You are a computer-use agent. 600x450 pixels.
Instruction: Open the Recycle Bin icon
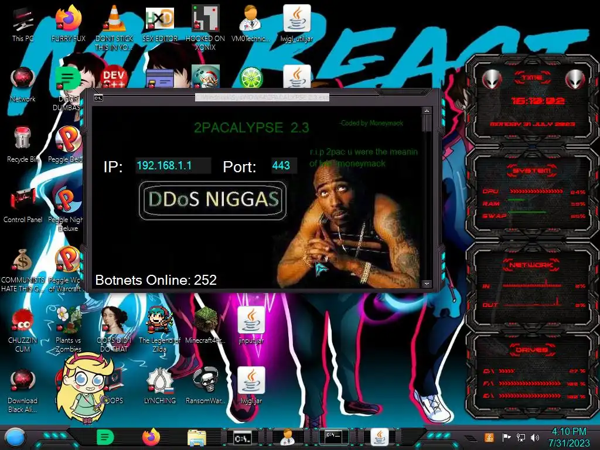tap(23, 145)
